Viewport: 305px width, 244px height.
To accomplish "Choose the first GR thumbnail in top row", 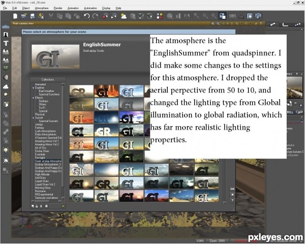I will tap(81, 91).
